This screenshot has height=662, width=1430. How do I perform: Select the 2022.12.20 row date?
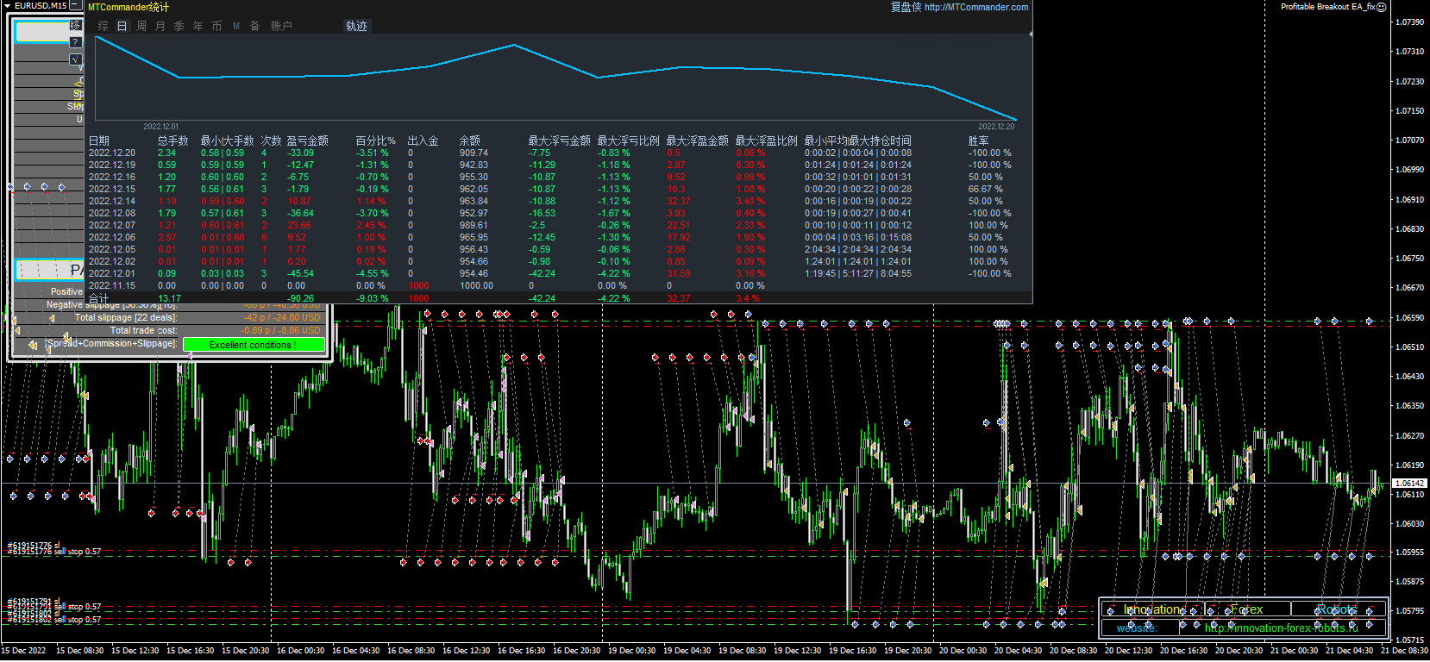pos(112,153)
